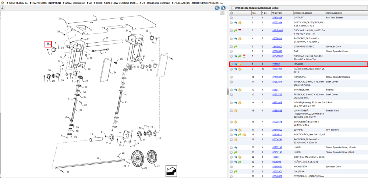
Task: Sort by '№ детали' column header
Action: click(x=282, y=13)
